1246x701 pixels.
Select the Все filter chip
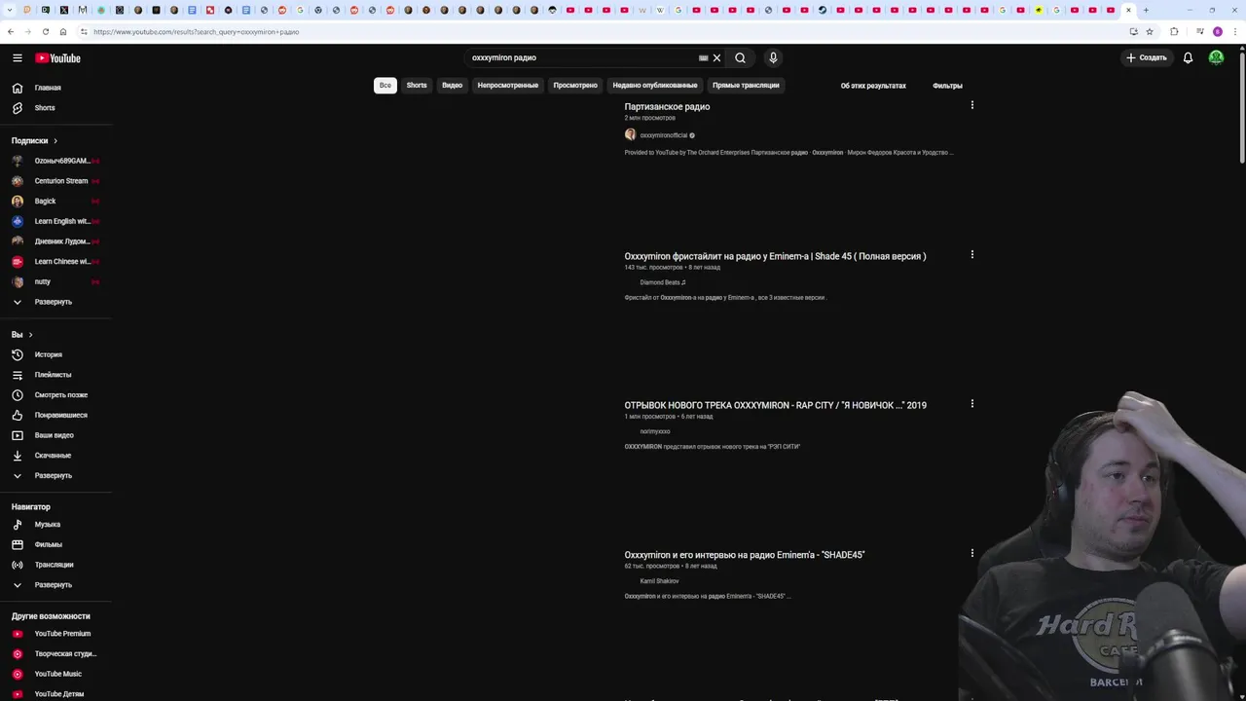pos(385,86)
